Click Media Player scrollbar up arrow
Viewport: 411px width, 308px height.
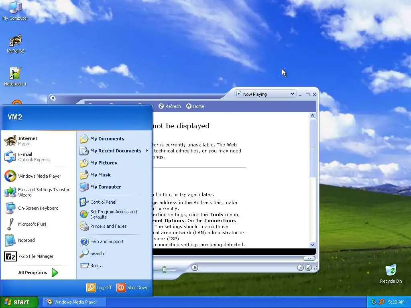pyautogui.click(x=312, y=116)
